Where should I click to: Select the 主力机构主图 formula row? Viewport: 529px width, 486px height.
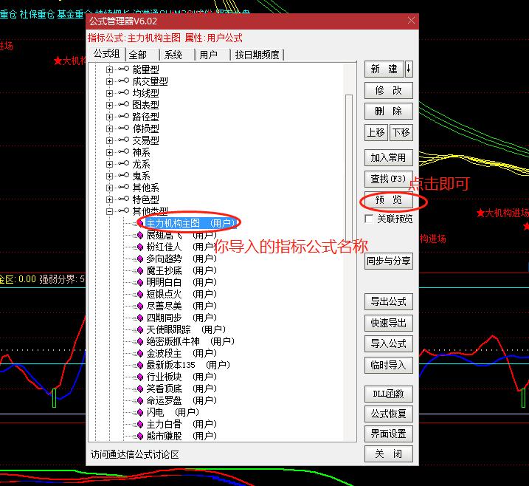point(191,223)
